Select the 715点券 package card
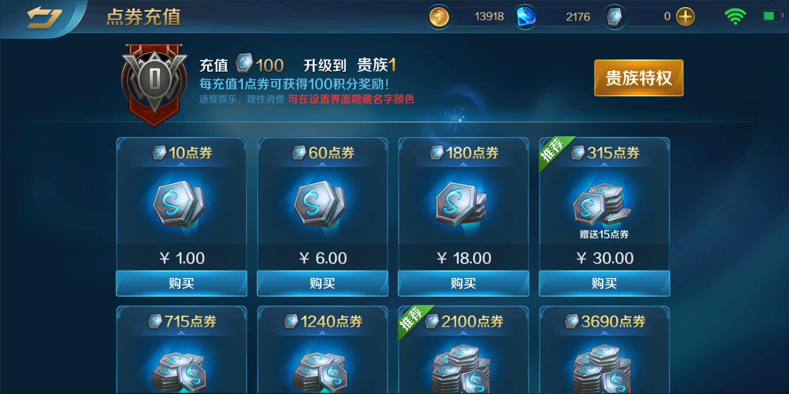789x394 pixels. 182,349
